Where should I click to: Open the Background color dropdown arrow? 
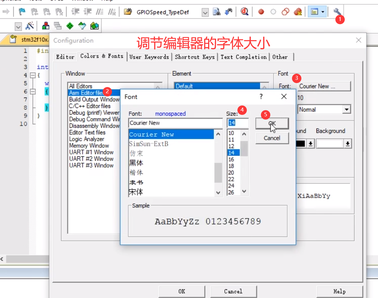click(x=348, y=144)
